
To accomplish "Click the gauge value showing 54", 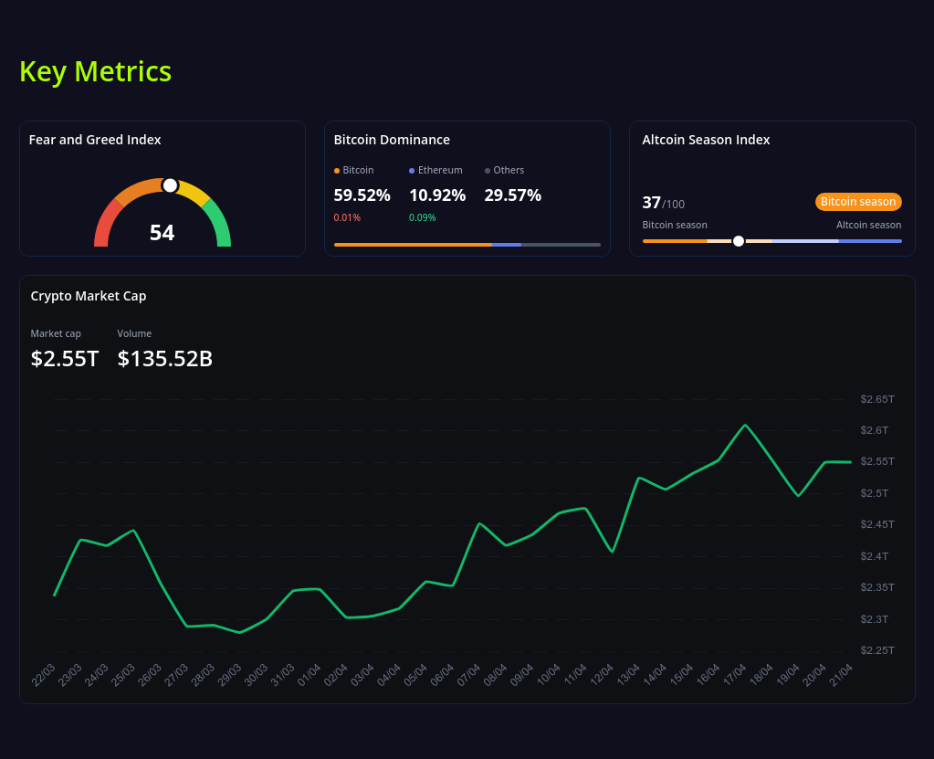I will (162, 233).
